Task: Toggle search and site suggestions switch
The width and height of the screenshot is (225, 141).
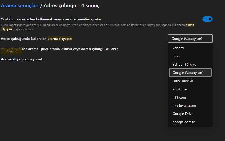Action: 207,19
